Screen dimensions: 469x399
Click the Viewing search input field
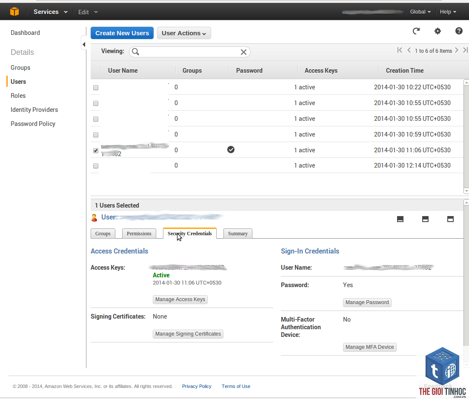tap(190, 52)
